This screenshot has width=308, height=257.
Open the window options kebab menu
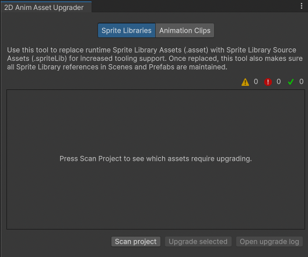click(x=302, y=6)
